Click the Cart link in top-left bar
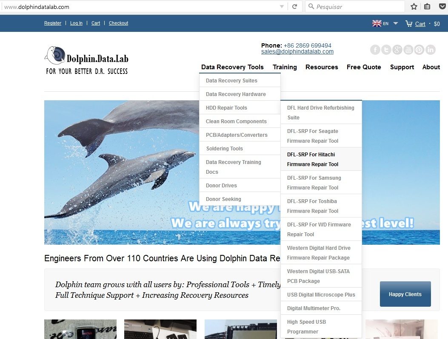Screen dimensions: 448x339 pyautogui.click(x=96, y=23)
